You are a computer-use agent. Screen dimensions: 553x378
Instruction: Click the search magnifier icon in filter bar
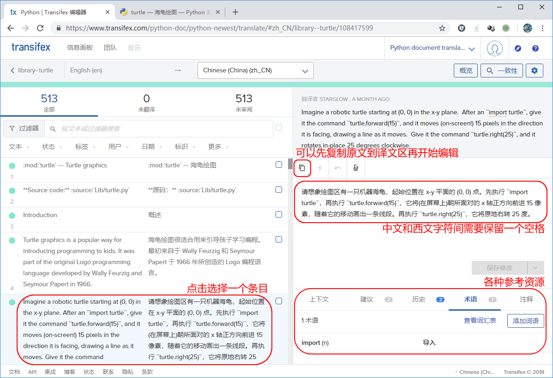pos(53,129)
